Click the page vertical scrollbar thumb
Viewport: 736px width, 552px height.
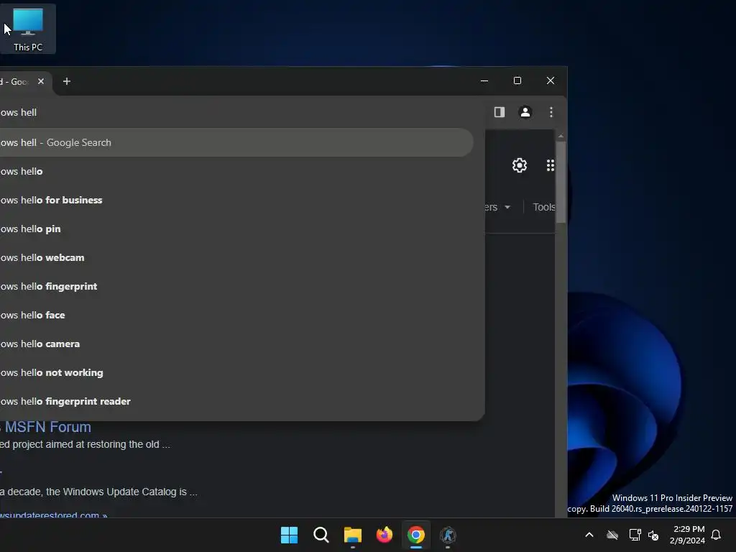pos(561,182)
